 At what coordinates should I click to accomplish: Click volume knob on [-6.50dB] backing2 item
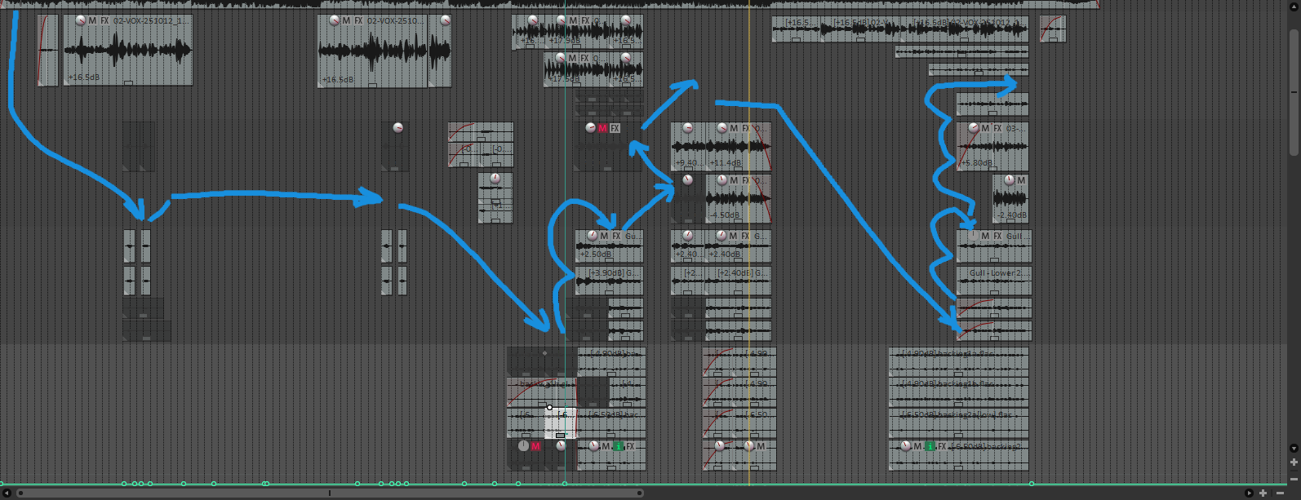pos(905,446)
